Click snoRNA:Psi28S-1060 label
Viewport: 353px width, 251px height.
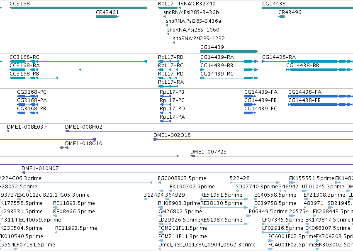point(193,30)
